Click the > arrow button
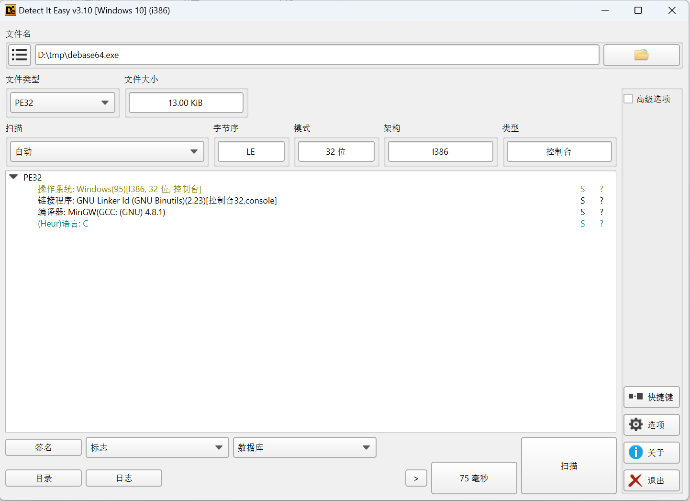 click(416, 478)
